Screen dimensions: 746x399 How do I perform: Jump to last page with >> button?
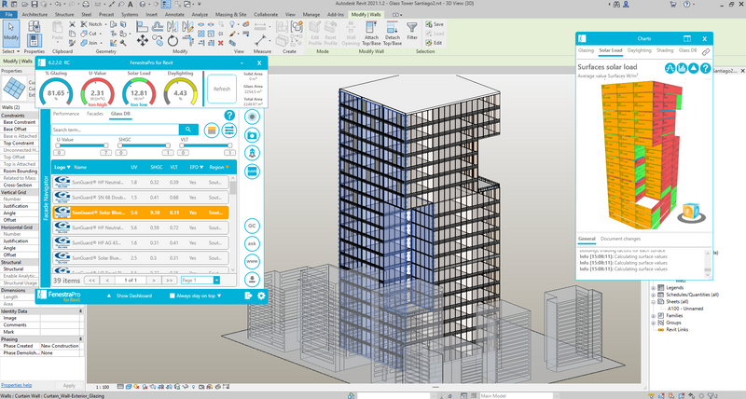[x=169, y=281]
